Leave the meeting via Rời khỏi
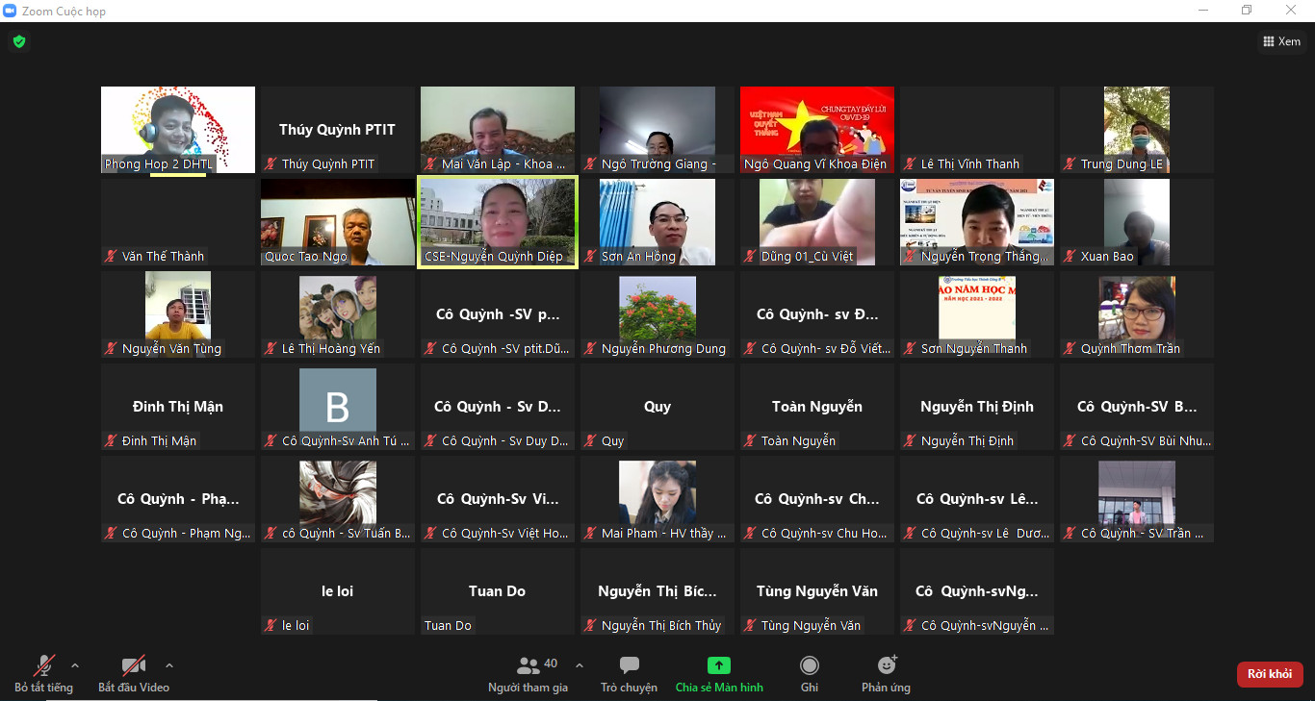Viewport: 1315px width, 701px height. coord(1269,674)
